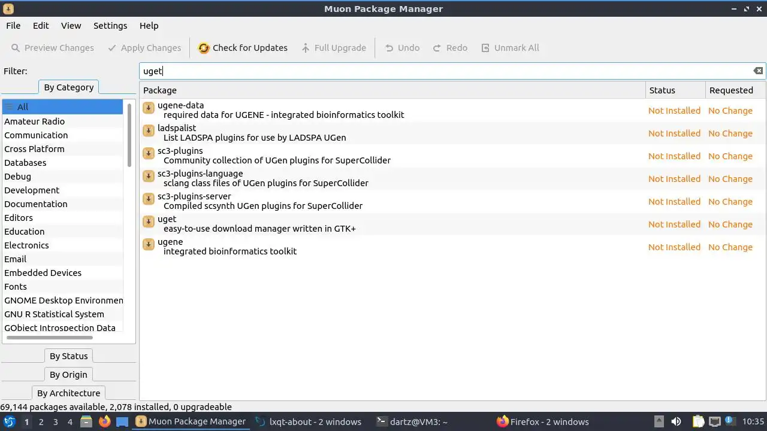Click the category list vertical scrollbar
Image resolution: width=767 pixels, height=431 pixels.
(x=129, y=135)
